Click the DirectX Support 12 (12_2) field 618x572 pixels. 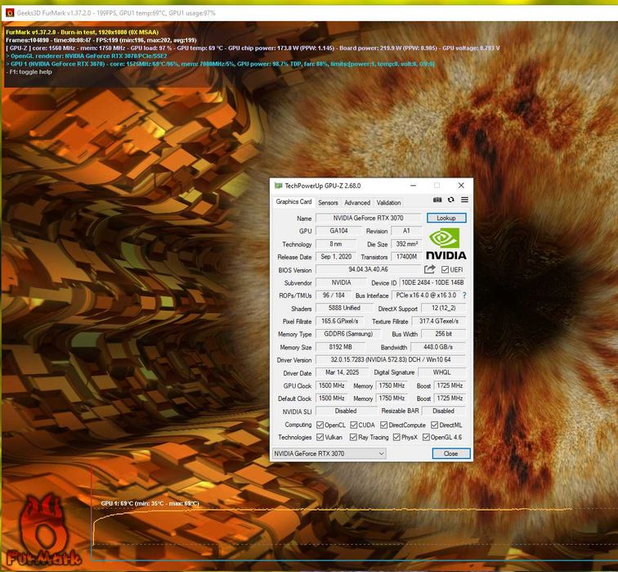pyautogui.click(x=443, y=308)
